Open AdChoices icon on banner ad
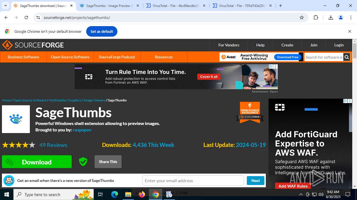Viewport: 357px width, 200px height. click(271, 66)
